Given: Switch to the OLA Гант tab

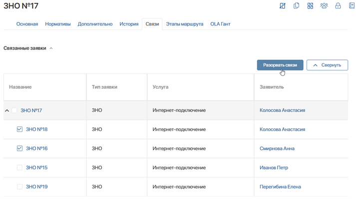Looking at the screenshot, I should coord(220,24).
